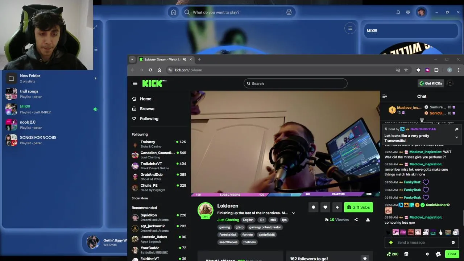Image resolution: width=464 pixels, height=261 pixels.
Task: Open chat settings gear
Action: 427,254
